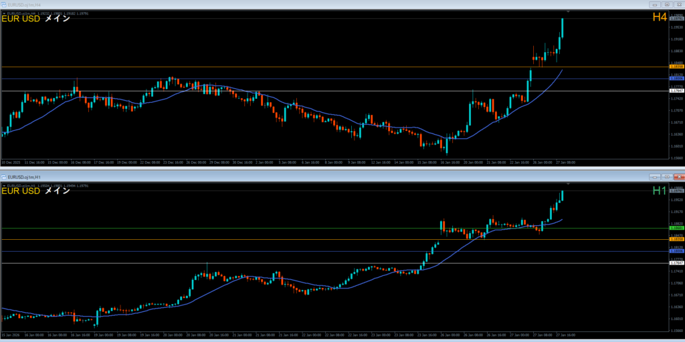Close the EURUSD H1 chart window
685x342 pixels.
point(678,176)
